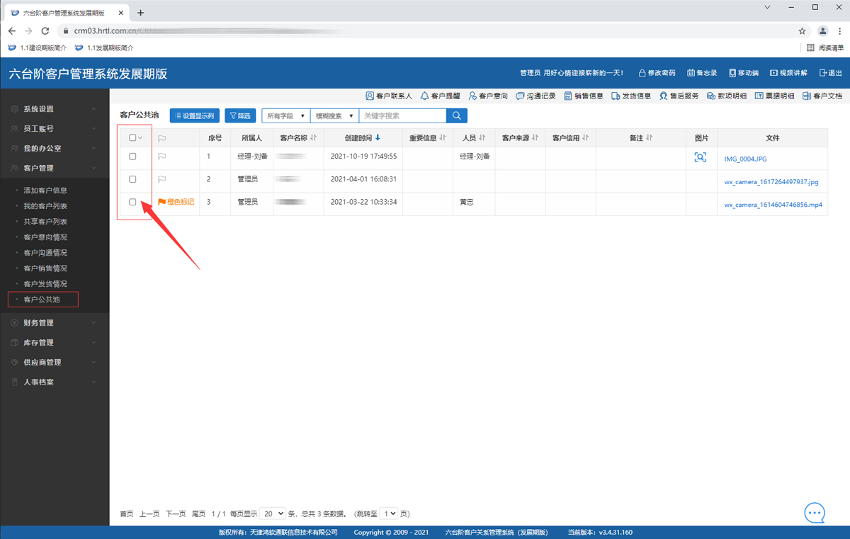850x539 pixels.
Task: Expand 财务管理 in the sidebar
Action: pos(55,323)
